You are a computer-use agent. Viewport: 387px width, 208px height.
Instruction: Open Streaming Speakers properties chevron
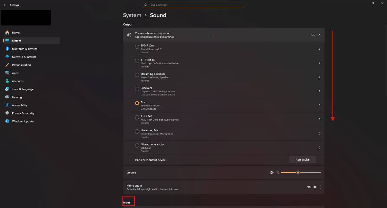coord(320,77)
